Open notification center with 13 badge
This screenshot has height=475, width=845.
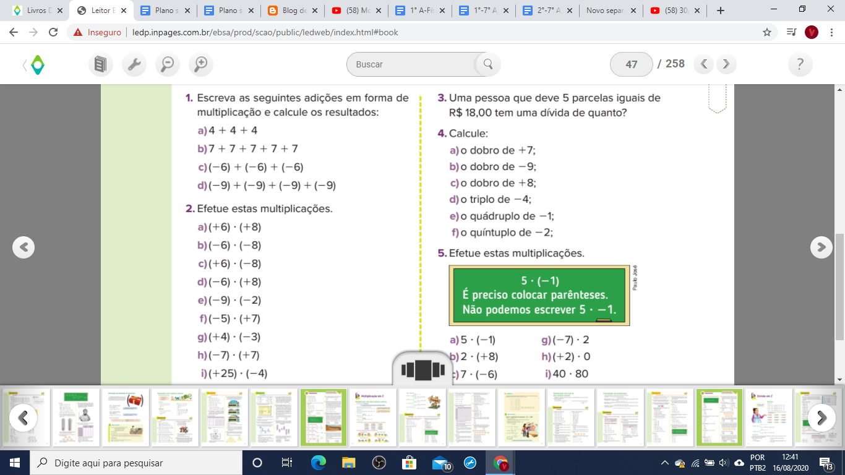(x=826, y=463)
